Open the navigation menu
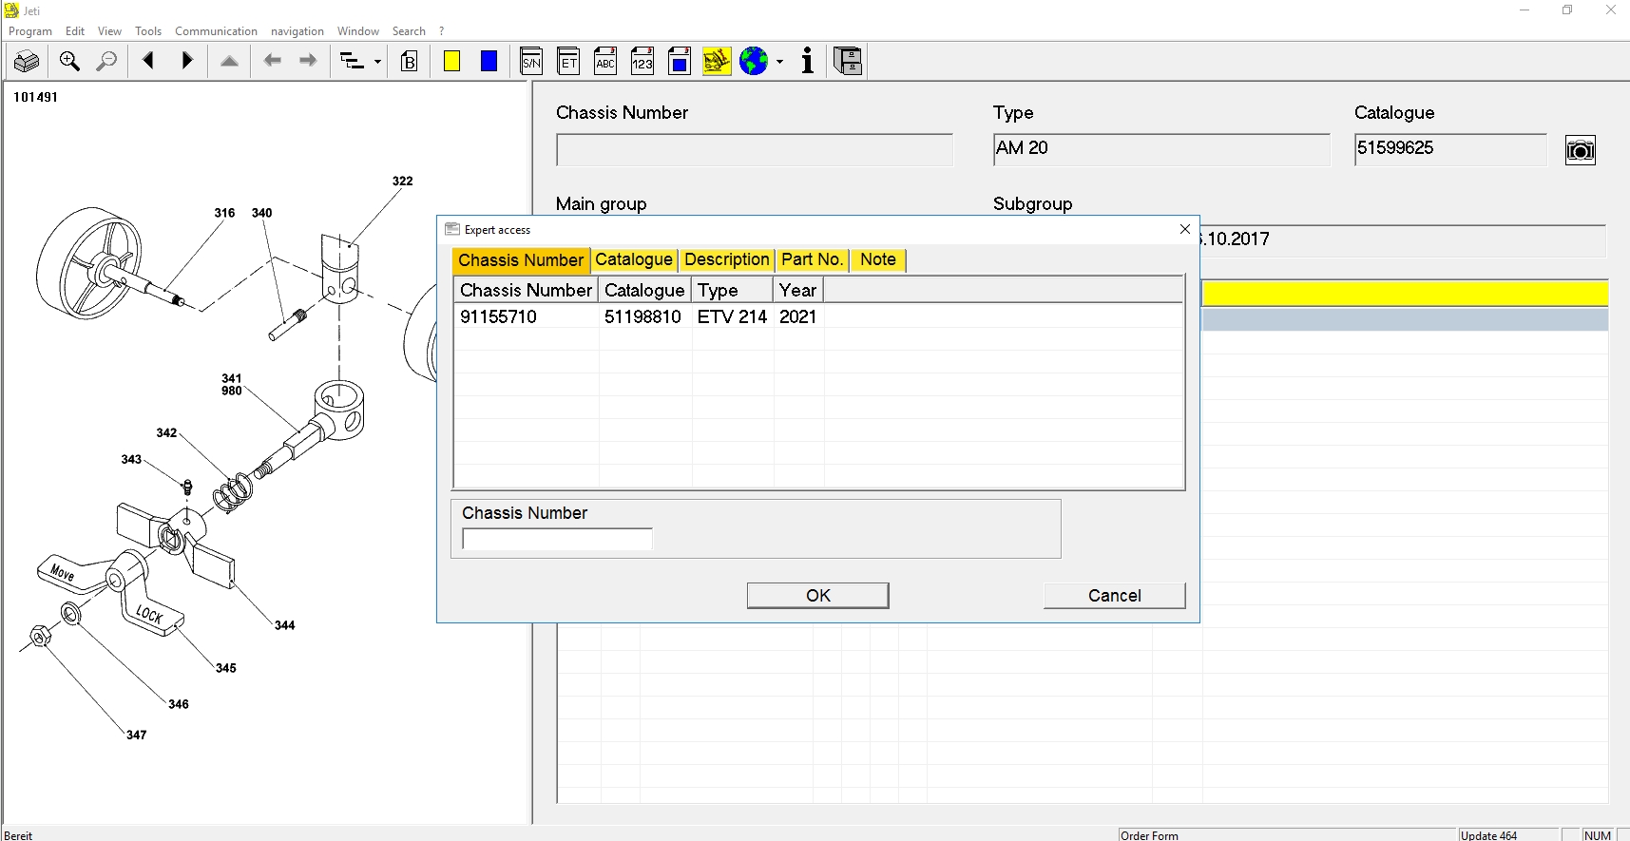The height and width of the screenshot is (841, 1630). [x=297, y=31]
